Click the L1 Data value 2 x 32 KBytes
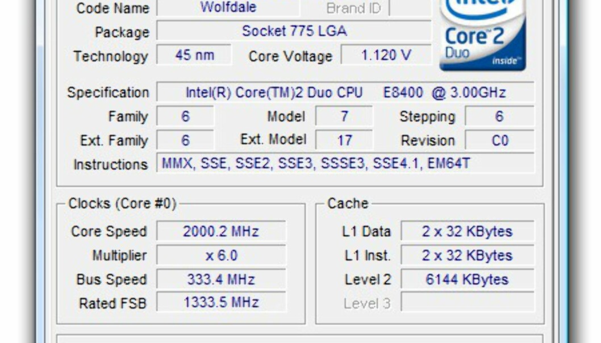Screen dimensions: 601x343 coord(468,232)
